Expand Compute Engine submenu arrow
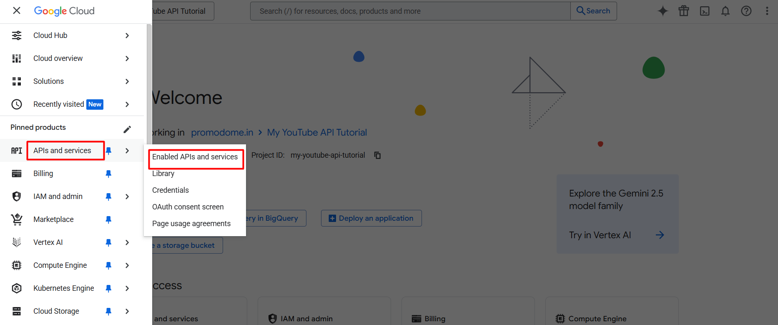The width and height of the screenshot is (778, 325). point(127,265)
